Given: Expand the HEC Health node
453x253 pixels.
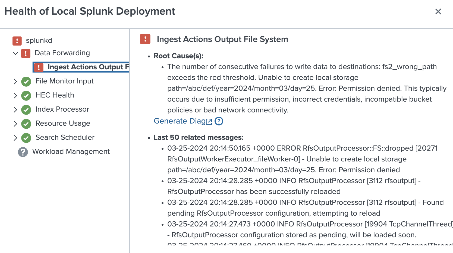Looking at the screenshot, I should 15,96.
